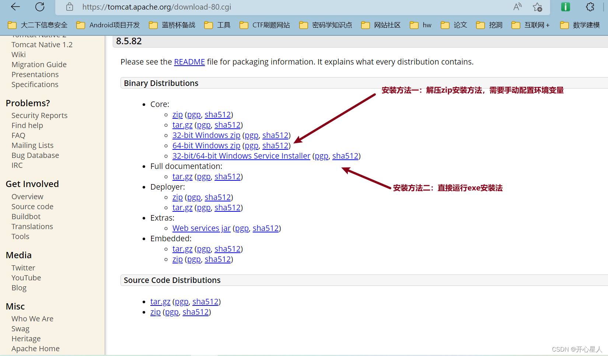Viewport: 608px width, 356px height.
Task: Download 32-bit Windows zip
Action: [206, 135]
